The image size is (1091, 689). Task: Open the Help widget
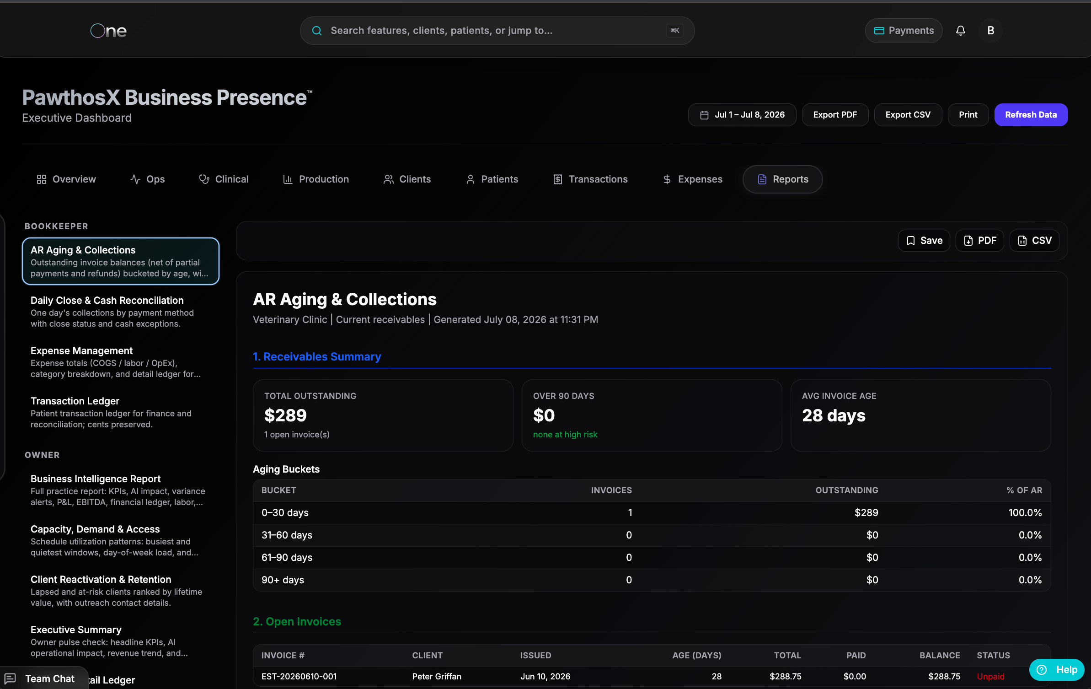[x=1056, y=670]
